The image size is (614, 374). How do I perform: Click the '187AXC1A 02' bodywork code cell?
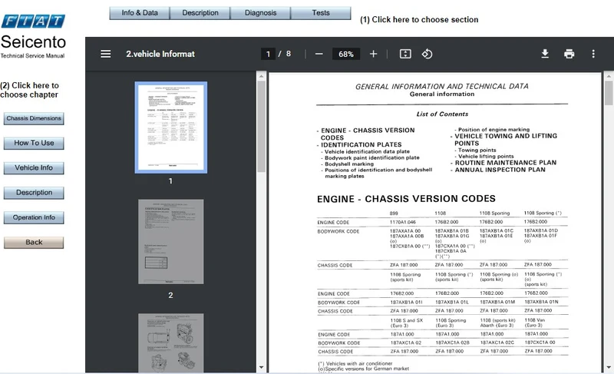coord(406,343)
